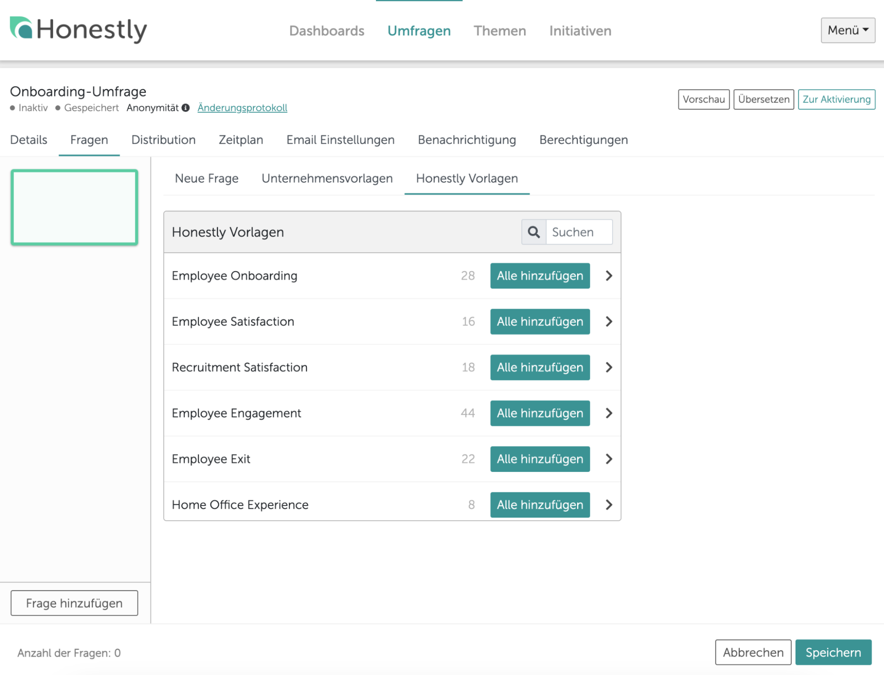Click the Speichern button
The width and height of the screenshot is (884, 675).
point(833,652)
